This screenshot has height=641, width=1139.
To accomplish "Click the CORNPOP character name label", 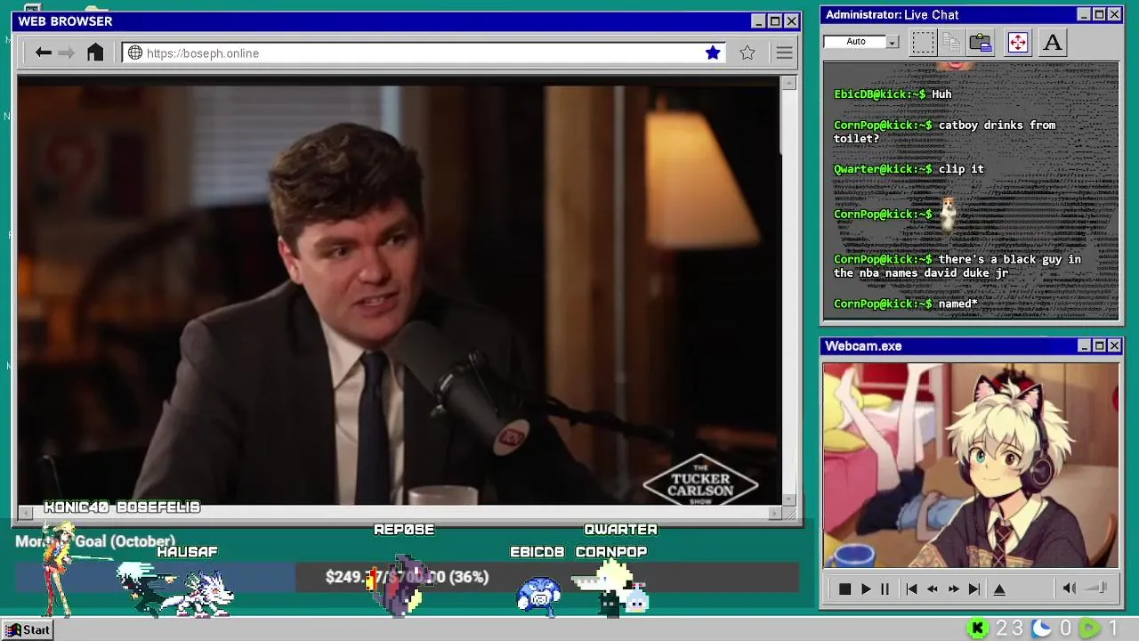I will pos(611,552).
